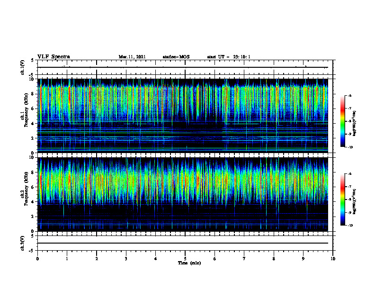Click time axis tick label "0"
Image resolution: width=375 pixels, height=290 pixels.
click(x=37, y=259)
